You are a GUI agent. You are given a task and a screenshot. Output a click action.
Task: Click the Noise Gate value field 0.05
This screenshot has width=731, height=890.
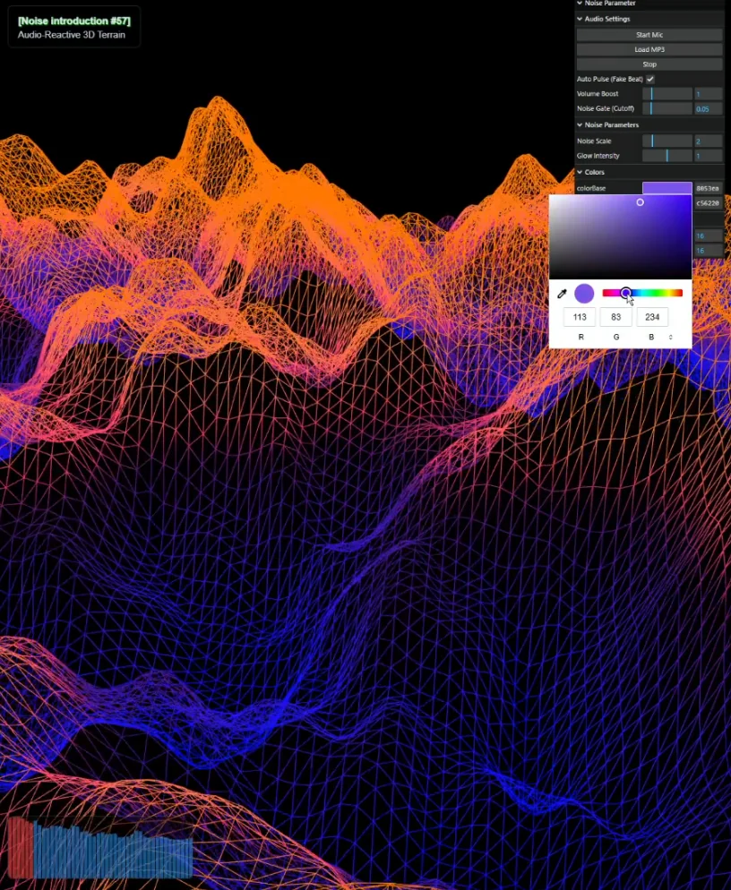(x=708, y=108)
